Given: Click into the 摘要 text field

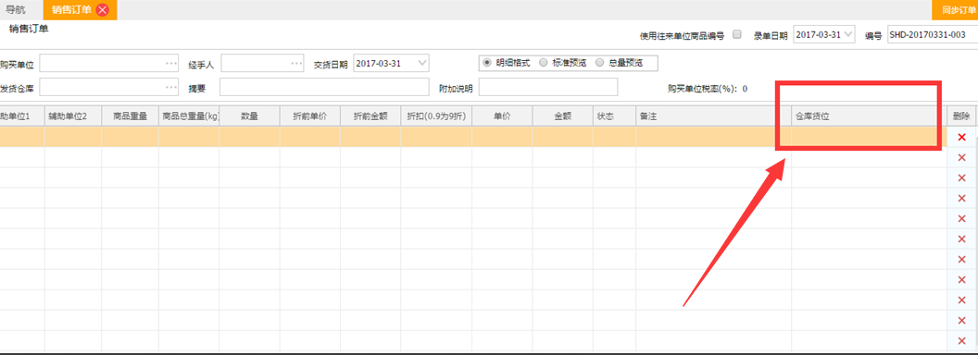Looking at the screenshot, I should click(x=324, y=87).
